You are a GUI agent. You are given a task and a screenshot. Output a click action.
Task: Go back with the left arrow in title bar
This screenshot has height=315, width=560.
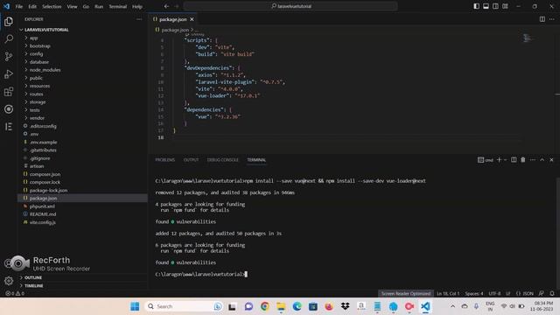[166, 6]
